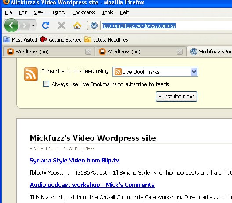The height and width of the screenshot is (203, 232).
Task: Reload the page with the refresh icon
Action: pos(46,25)
